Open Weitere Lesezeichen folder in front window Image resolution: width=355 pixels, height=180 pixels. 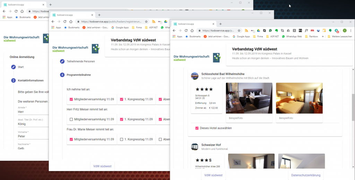coord(340,36)
